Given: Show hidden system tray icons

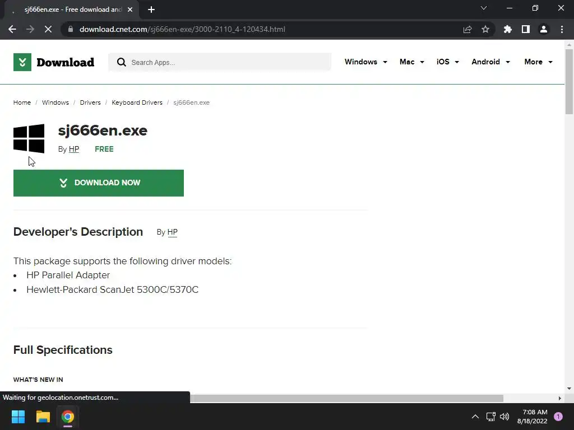Looking at the screenshot, I should pos(475,417).
